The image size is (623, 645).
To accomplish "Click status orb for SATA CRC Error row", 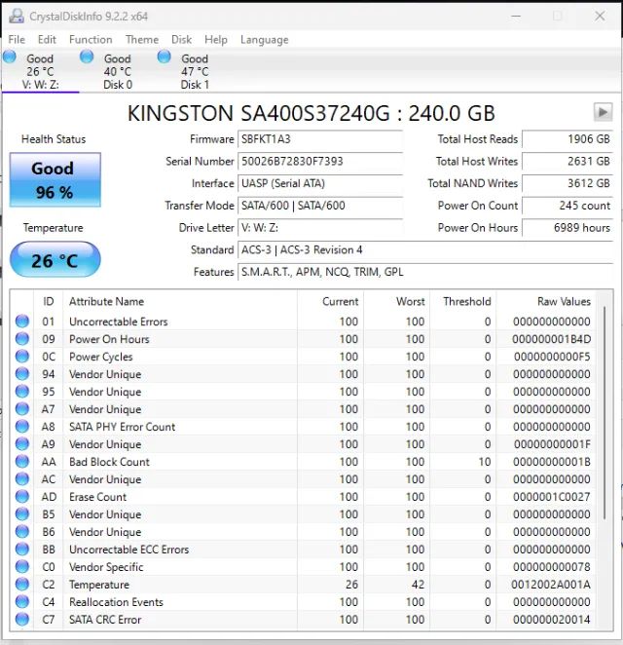I will (22, 619).
